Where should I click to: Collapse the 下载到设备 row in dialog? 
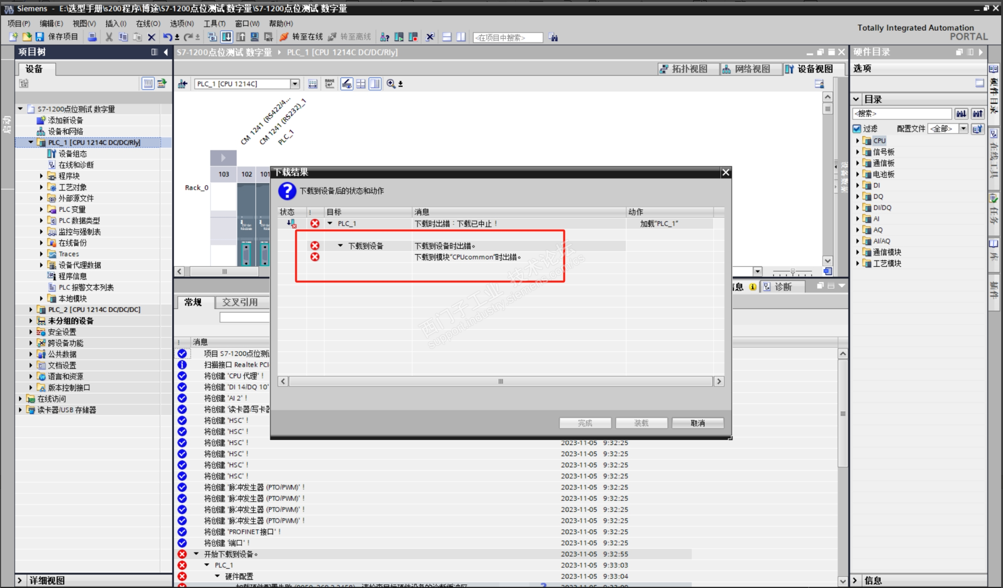click(340, 246)
